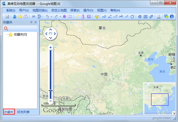Click the 蒙古 label on map
Image resolution: width=178 pixels, height=122 pixels.
102,28
